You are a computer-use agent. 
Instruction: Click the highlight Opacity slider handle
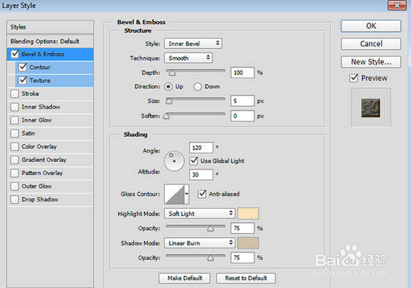(210, 229)
